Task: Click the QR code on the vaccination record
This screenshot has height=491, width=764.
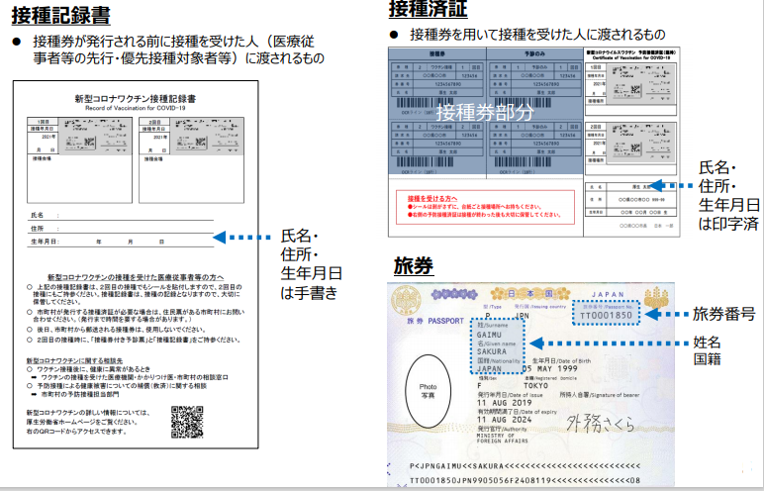Action: pos(186,421)
